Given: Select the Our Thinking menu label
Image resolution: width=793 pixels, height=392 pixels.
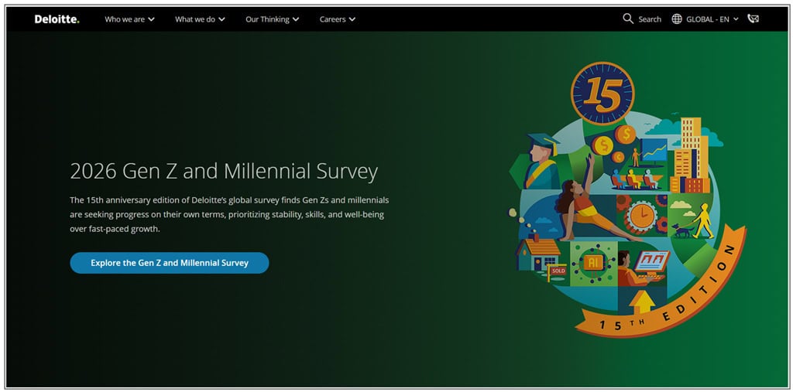Looking at the screenshot, I should click(x=267, y=19).
